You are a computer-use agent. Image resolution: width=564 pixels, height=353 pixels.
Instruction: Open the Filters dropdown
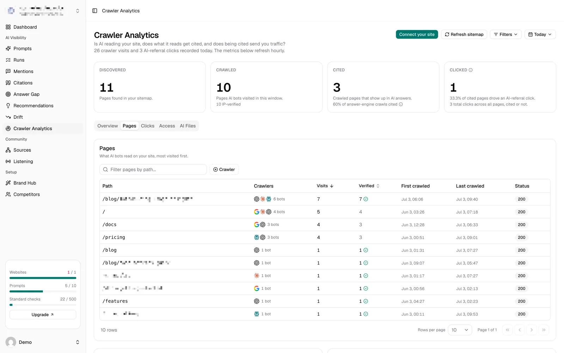505,34
